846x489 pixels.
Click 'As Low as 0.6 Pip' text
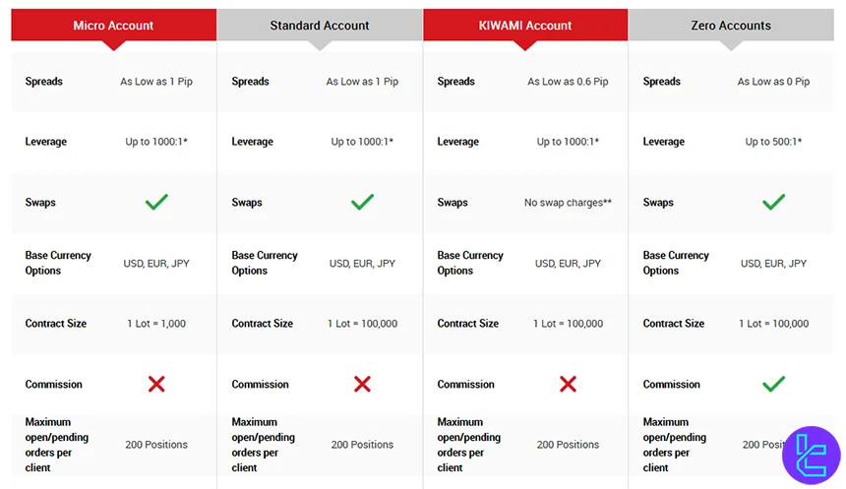point(569,82)
